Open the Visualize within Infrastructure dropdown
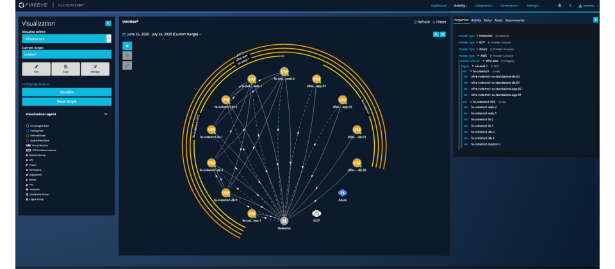 click(x=67, y=39)
